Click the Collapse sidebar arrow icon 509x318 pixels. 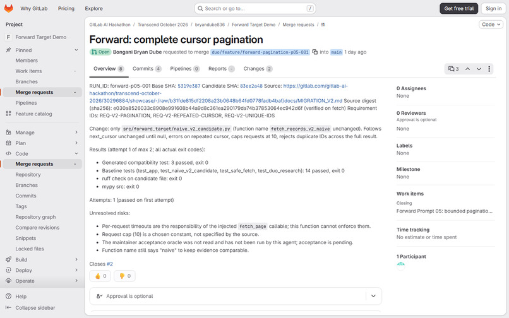[8, 308]
